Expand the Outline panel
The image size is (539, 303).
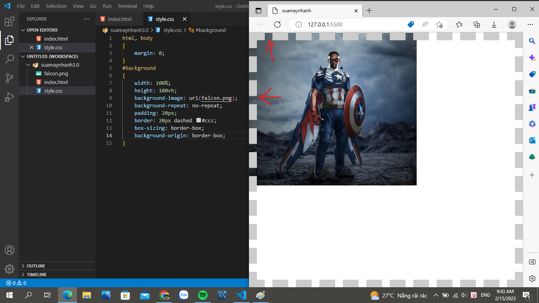click(57, 266)
